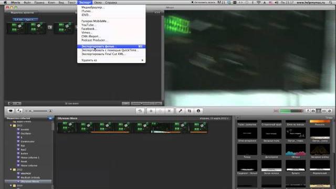The width and height of the screenshot is (336, 189).
Task: Open the transitions browser
Action: pyautogui.click(x=324, y=111)
